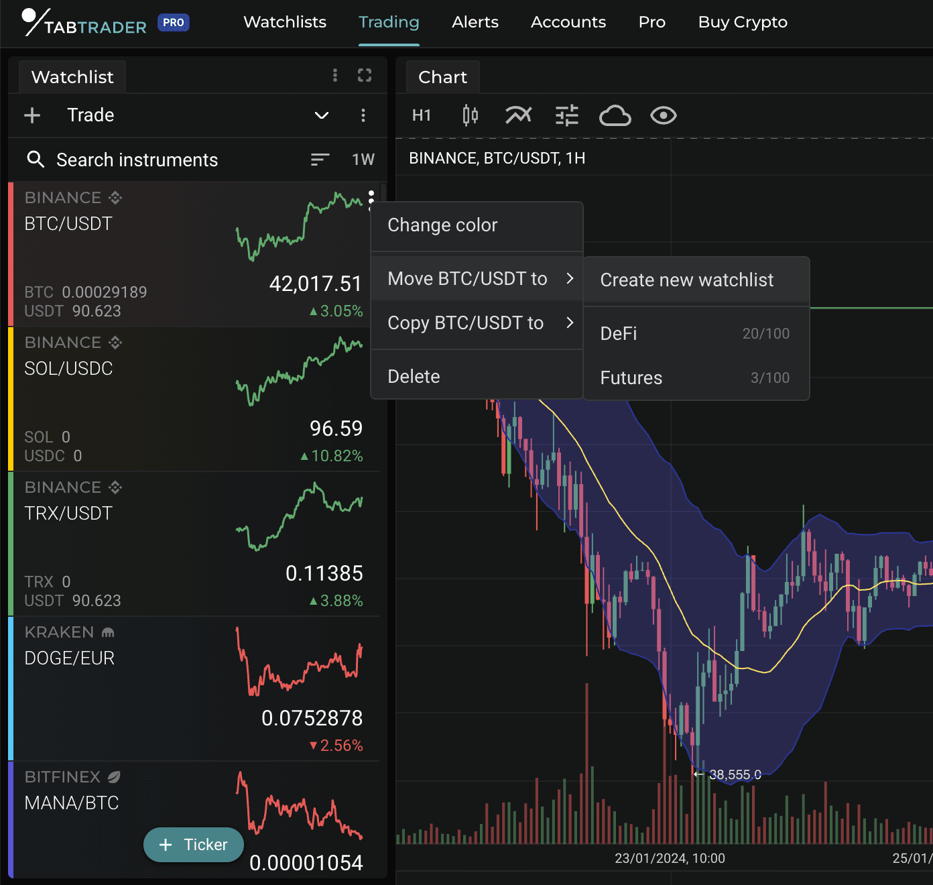Open the chart settings sliders icon
This screenshot has width=933, height=885.
click(x=567, y=115)
